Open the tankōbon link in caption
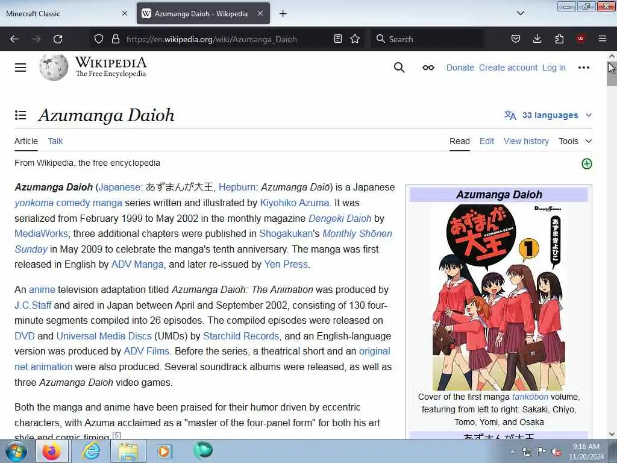This screenshot has width=617, height=463. coord(530,397)
